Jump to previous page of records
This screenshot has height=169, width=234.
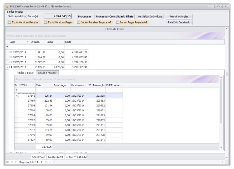[x=12, y=162]
